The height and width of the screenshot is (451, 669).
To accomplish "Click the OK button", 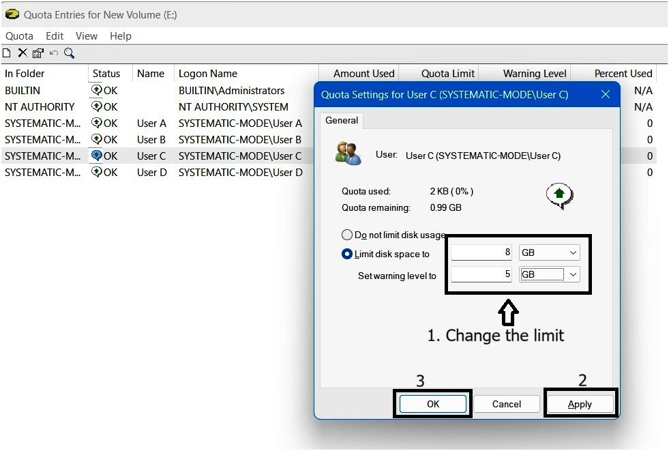I will [433, 404].
